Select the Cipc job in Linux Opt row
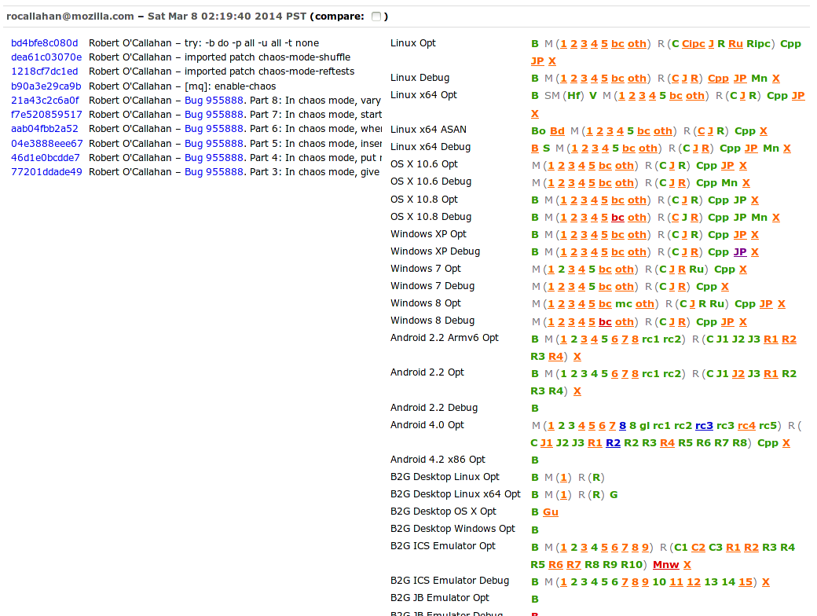Image resolution: width=817 pixels, height=616 pixels. point(694,44)
